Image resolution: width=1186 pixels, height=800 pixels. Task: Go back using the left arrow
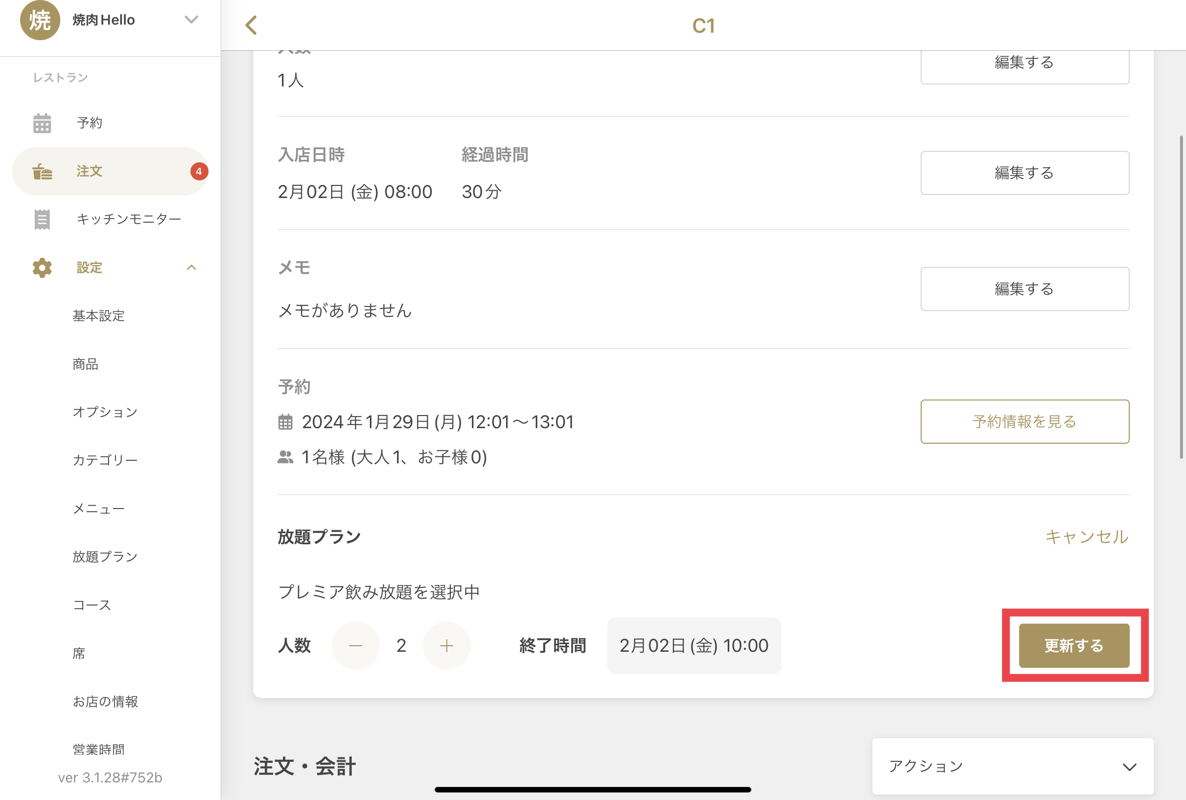251,25
